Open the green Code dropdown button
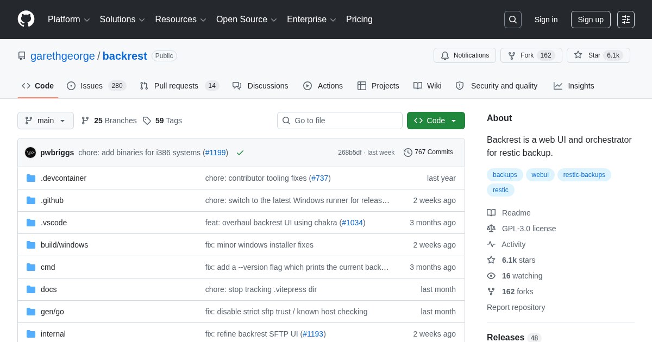Image resolution: width=652 pixels, height=342 pixels. click(x=436, y=121)
